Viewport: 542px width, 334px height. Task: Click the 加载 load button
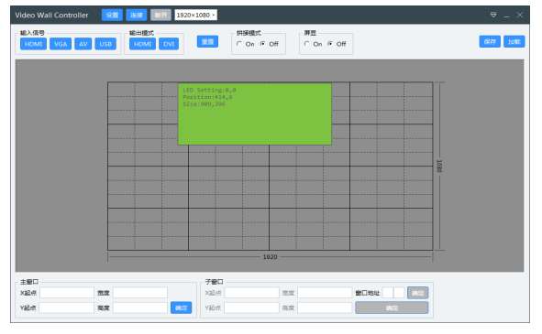(514, 42)
